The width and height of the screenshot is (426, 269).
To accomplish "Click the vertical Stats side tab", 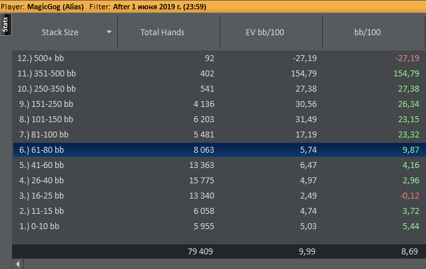I will point(5,25).
